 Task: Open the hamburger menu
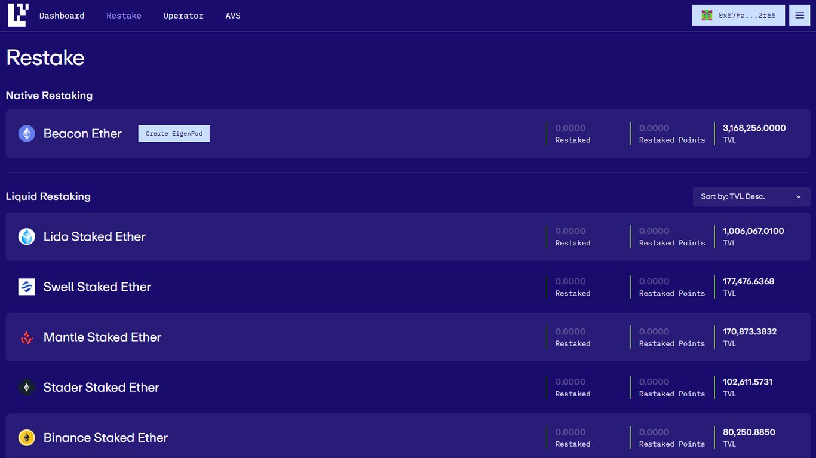[x=799, y=15]
